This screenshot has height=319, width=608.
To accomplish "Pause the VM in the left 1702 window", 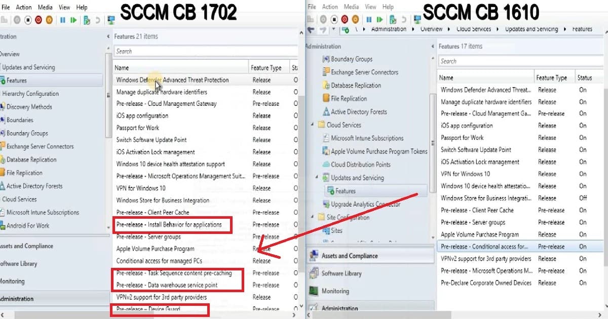I will tap(63, 20).
